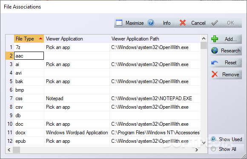The height and width of the screenshot is (159, 247).
Task: Click OpenWith.exe path in doc row
Action: coord(155,124)
